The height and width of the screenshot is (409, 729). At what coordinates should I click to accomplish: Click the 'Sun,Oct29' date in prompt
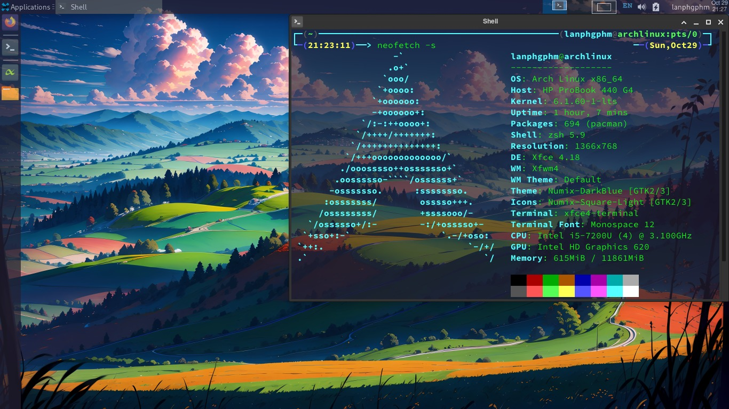[x=673, y=45]
